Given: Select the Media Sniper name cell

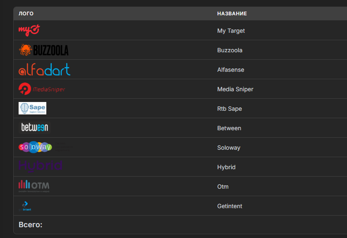Looking at the screenshot, I should point(235,89).
